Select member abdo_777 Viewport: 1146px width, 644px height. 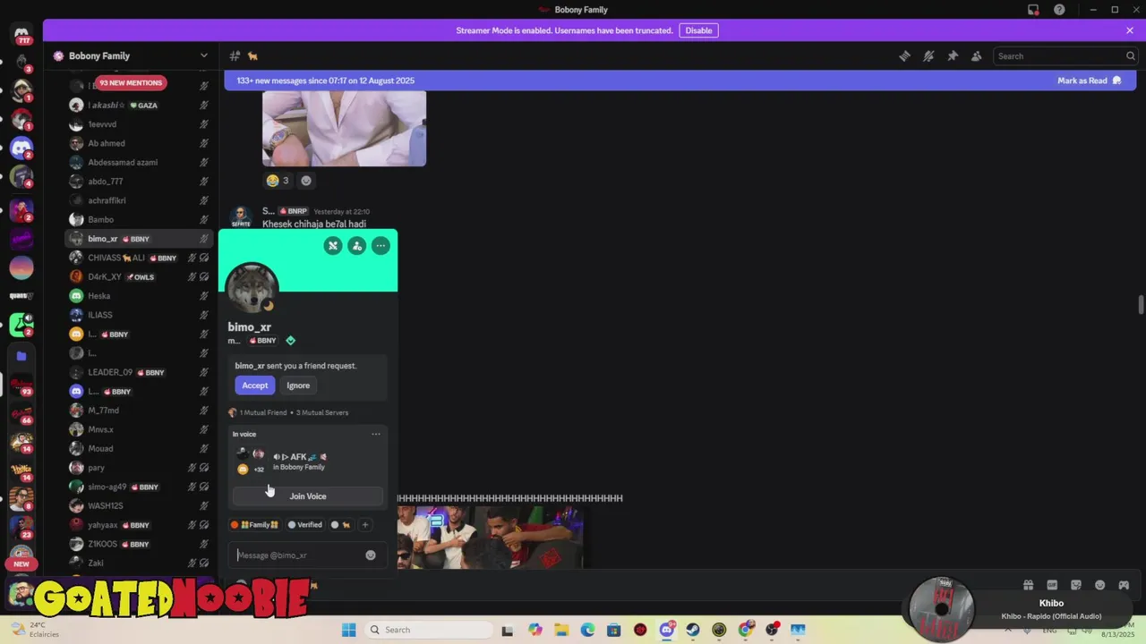click(139, 182)
